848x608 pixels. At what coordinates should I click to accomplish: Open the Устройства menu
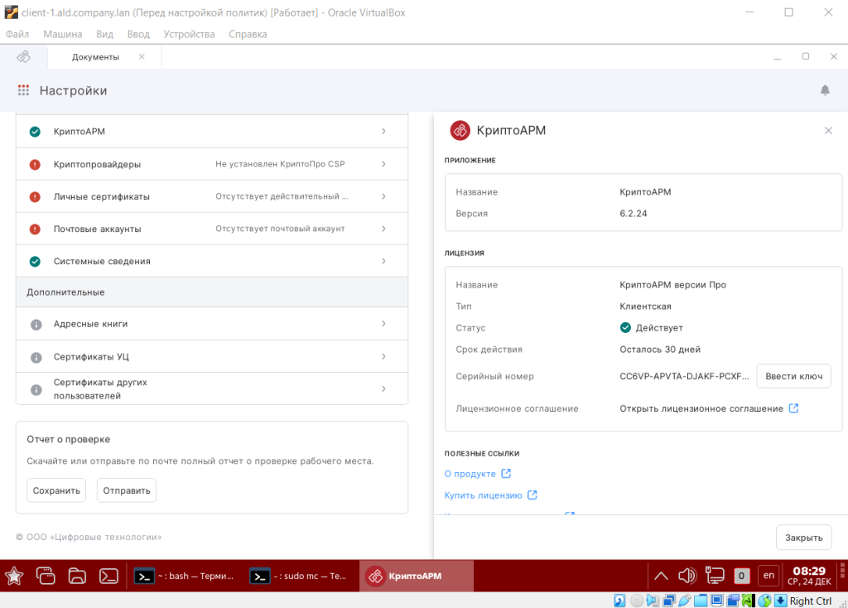point(189,34)
